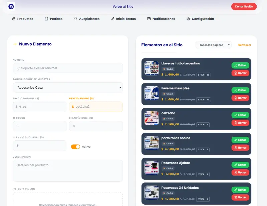Click the site logo icon in header
The width and height of the screenshot is (267, 206).
tap(11, 7)
